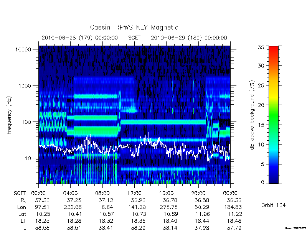The image size is (307, 230).
Task: Click the '20' color bar tick label
Action: tap(261, 105)
